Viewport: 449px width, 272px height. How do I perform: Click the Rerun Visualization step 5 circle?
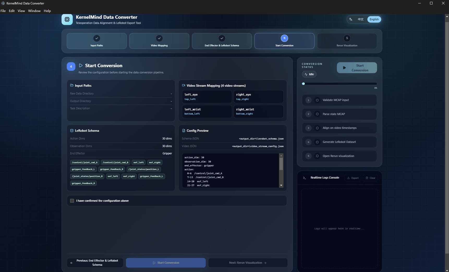click(347, 38)
